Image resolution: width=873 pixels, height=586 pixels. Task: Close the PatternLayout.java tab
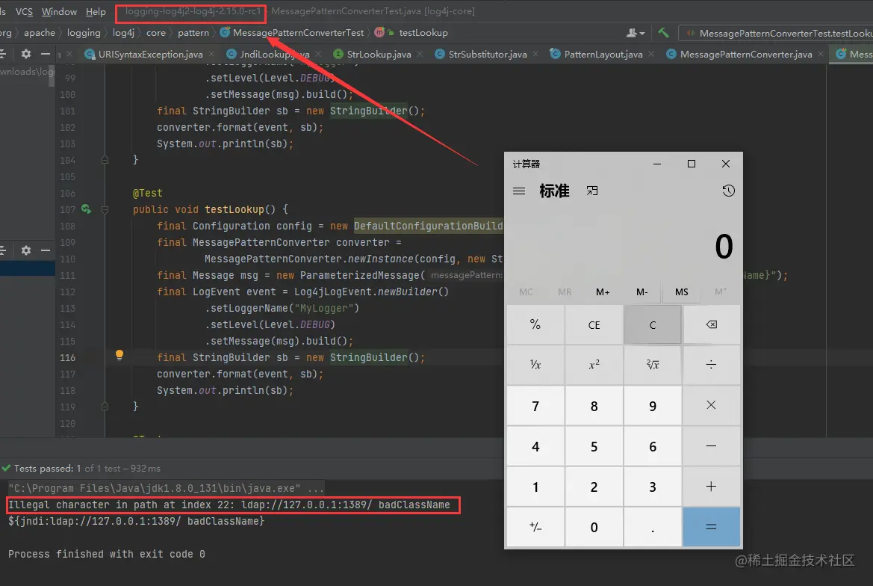pos(651,54)
